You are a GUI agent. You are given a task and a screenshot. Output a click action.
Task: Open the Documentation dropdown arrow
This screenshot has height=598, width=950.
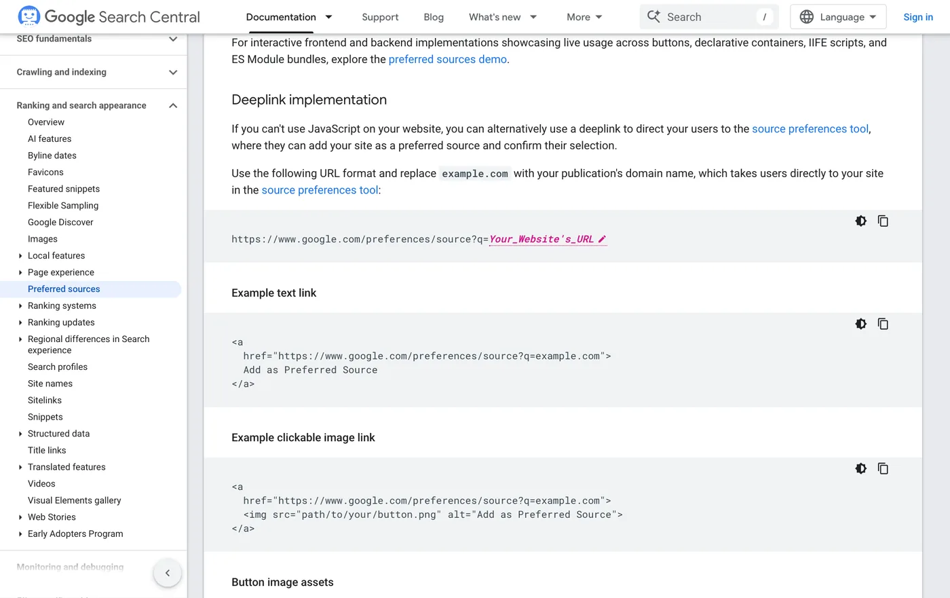point(329,17)
